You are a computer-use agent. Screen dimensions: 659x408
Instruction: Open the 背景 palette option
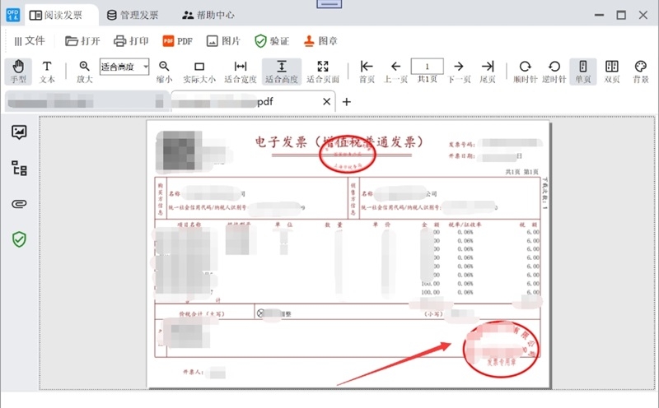[641, 72]
